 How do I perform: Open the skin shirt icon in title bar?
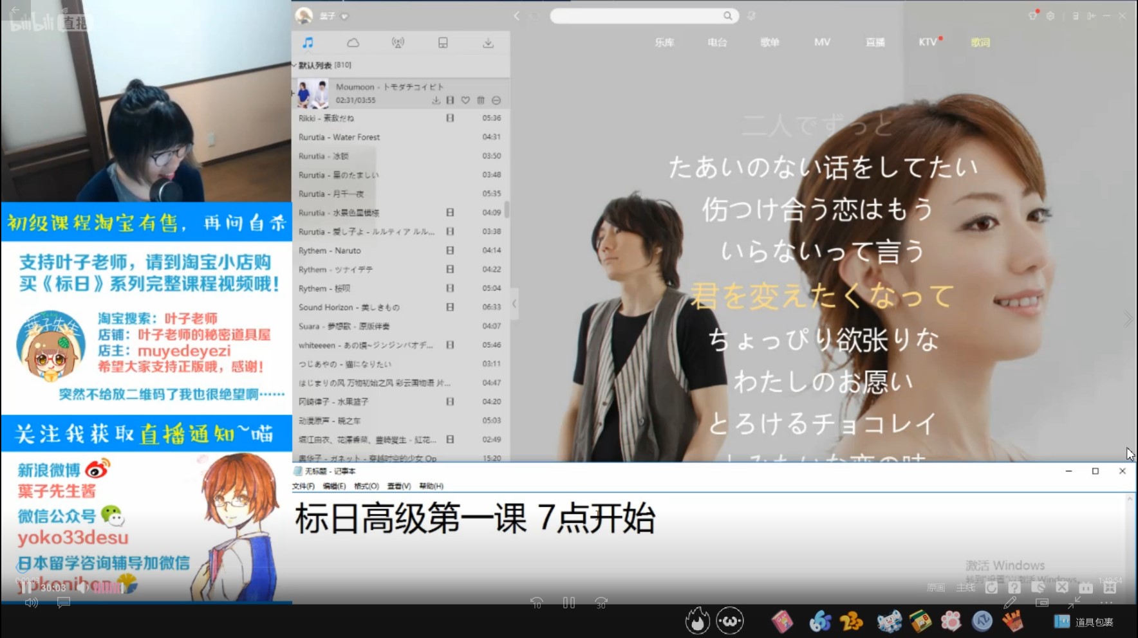(x=1032, y=16)
